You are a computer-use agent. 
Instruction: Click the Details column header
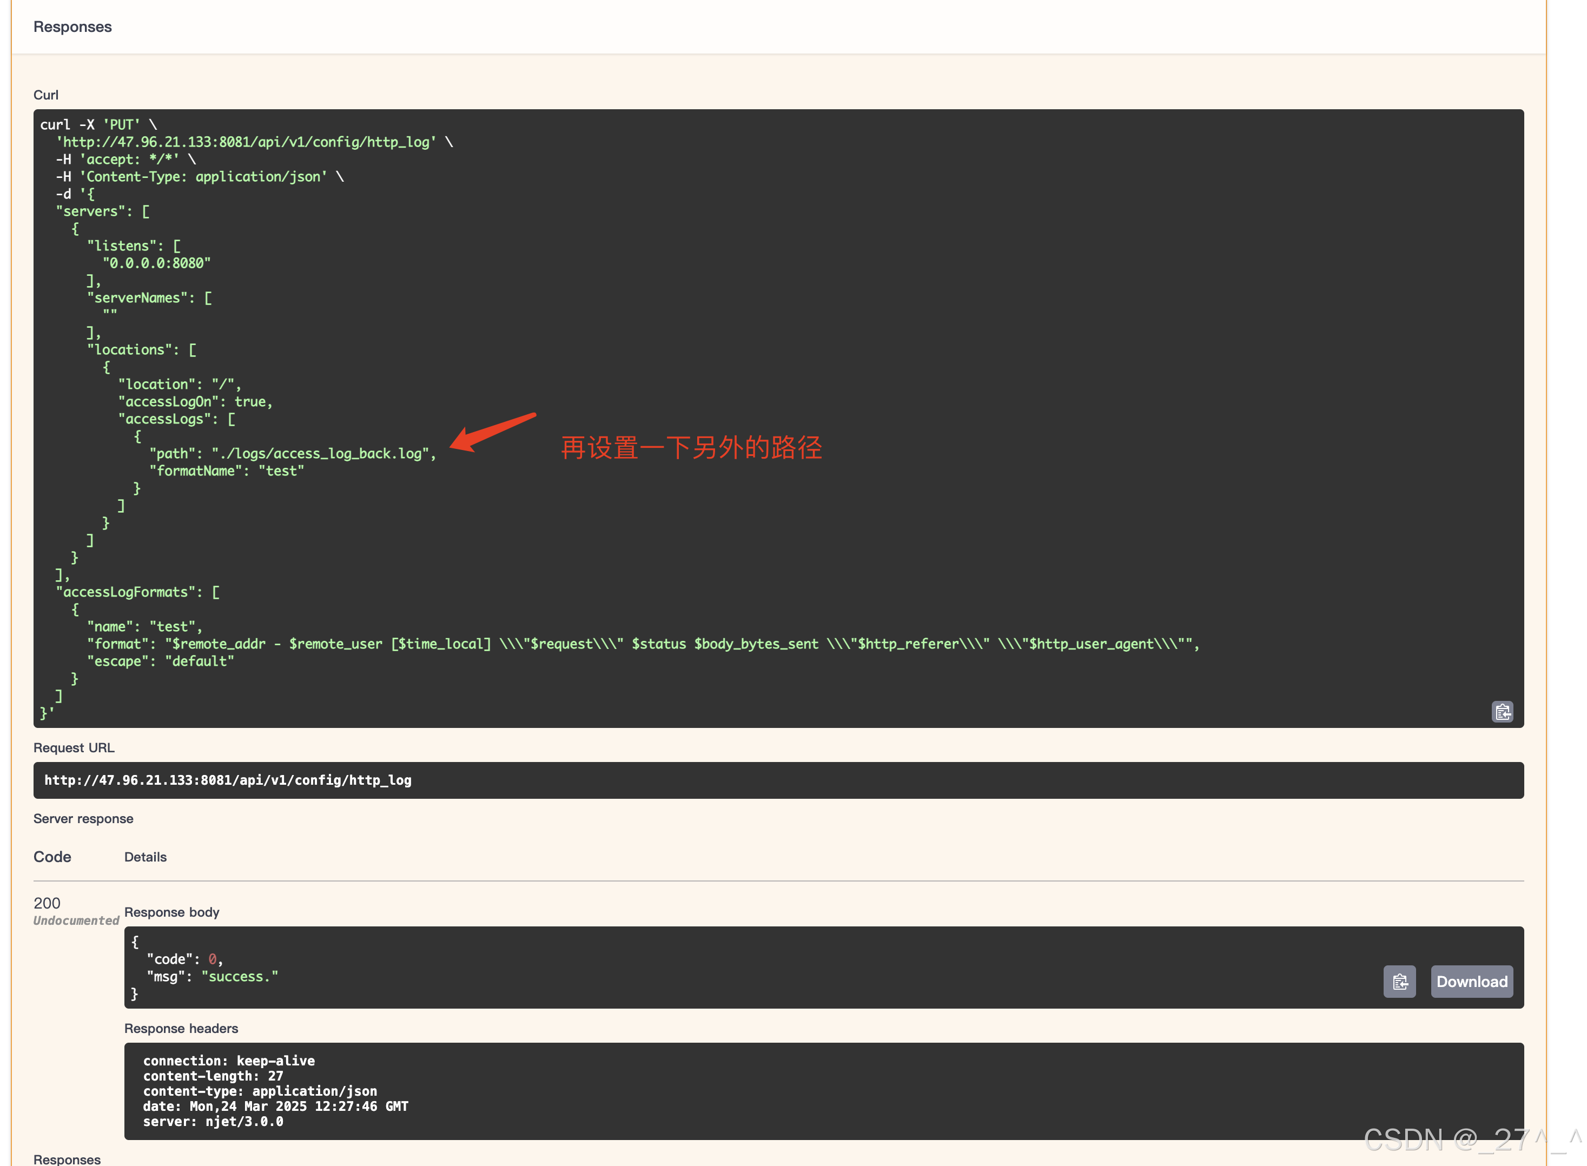(x=146, y=857)
